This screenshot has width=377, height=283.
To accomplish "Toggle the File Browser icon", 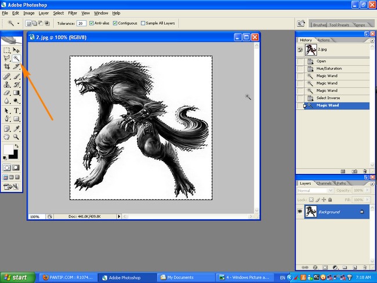I will coord(301,23).
